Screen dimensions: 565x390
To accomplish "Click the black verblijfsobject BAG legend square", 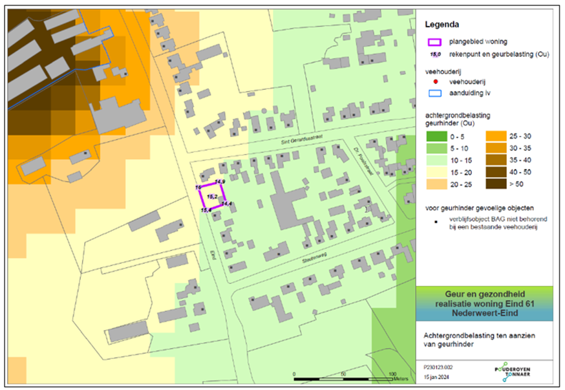I will click(436, 222).
